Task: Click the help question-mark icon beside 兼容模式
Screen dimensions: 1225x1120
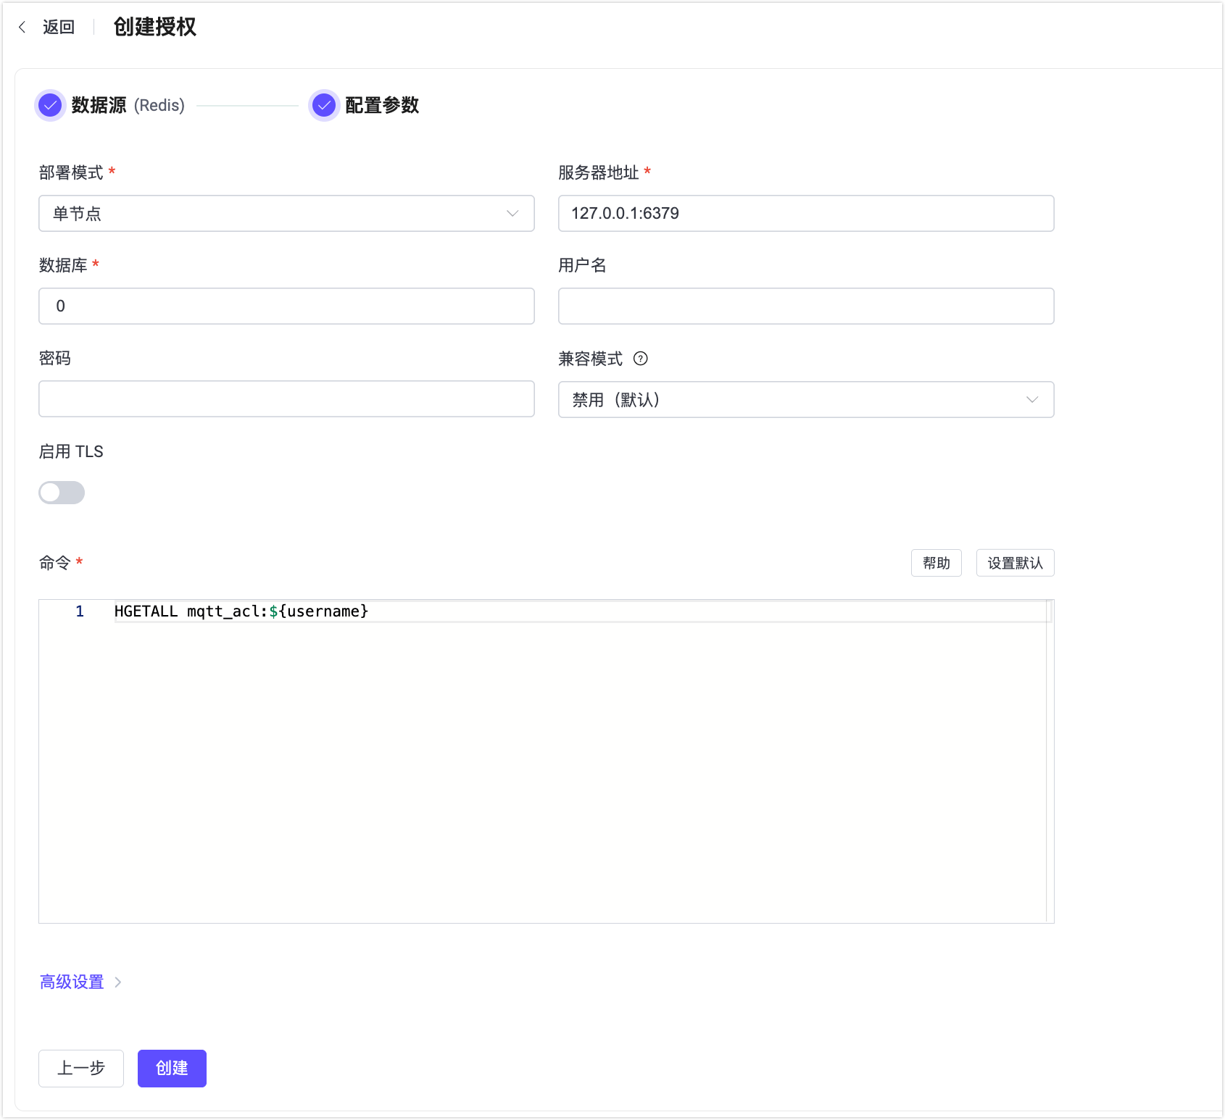Action: pos(641,359)
